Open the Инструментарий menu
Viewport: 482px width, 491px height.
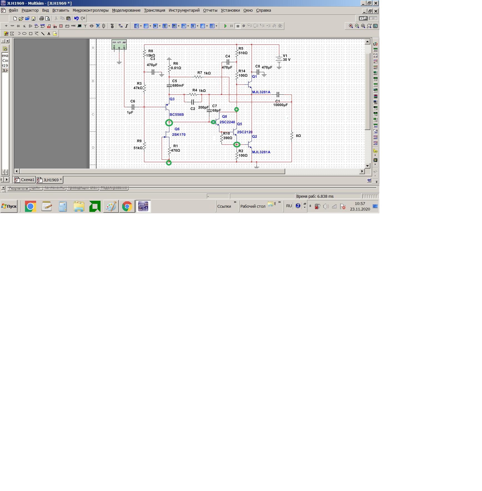click(x=184, y=10)
